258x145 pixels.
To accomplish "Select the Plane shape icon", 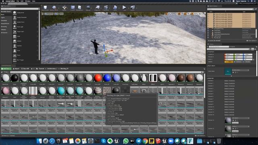I will point(15,55).
